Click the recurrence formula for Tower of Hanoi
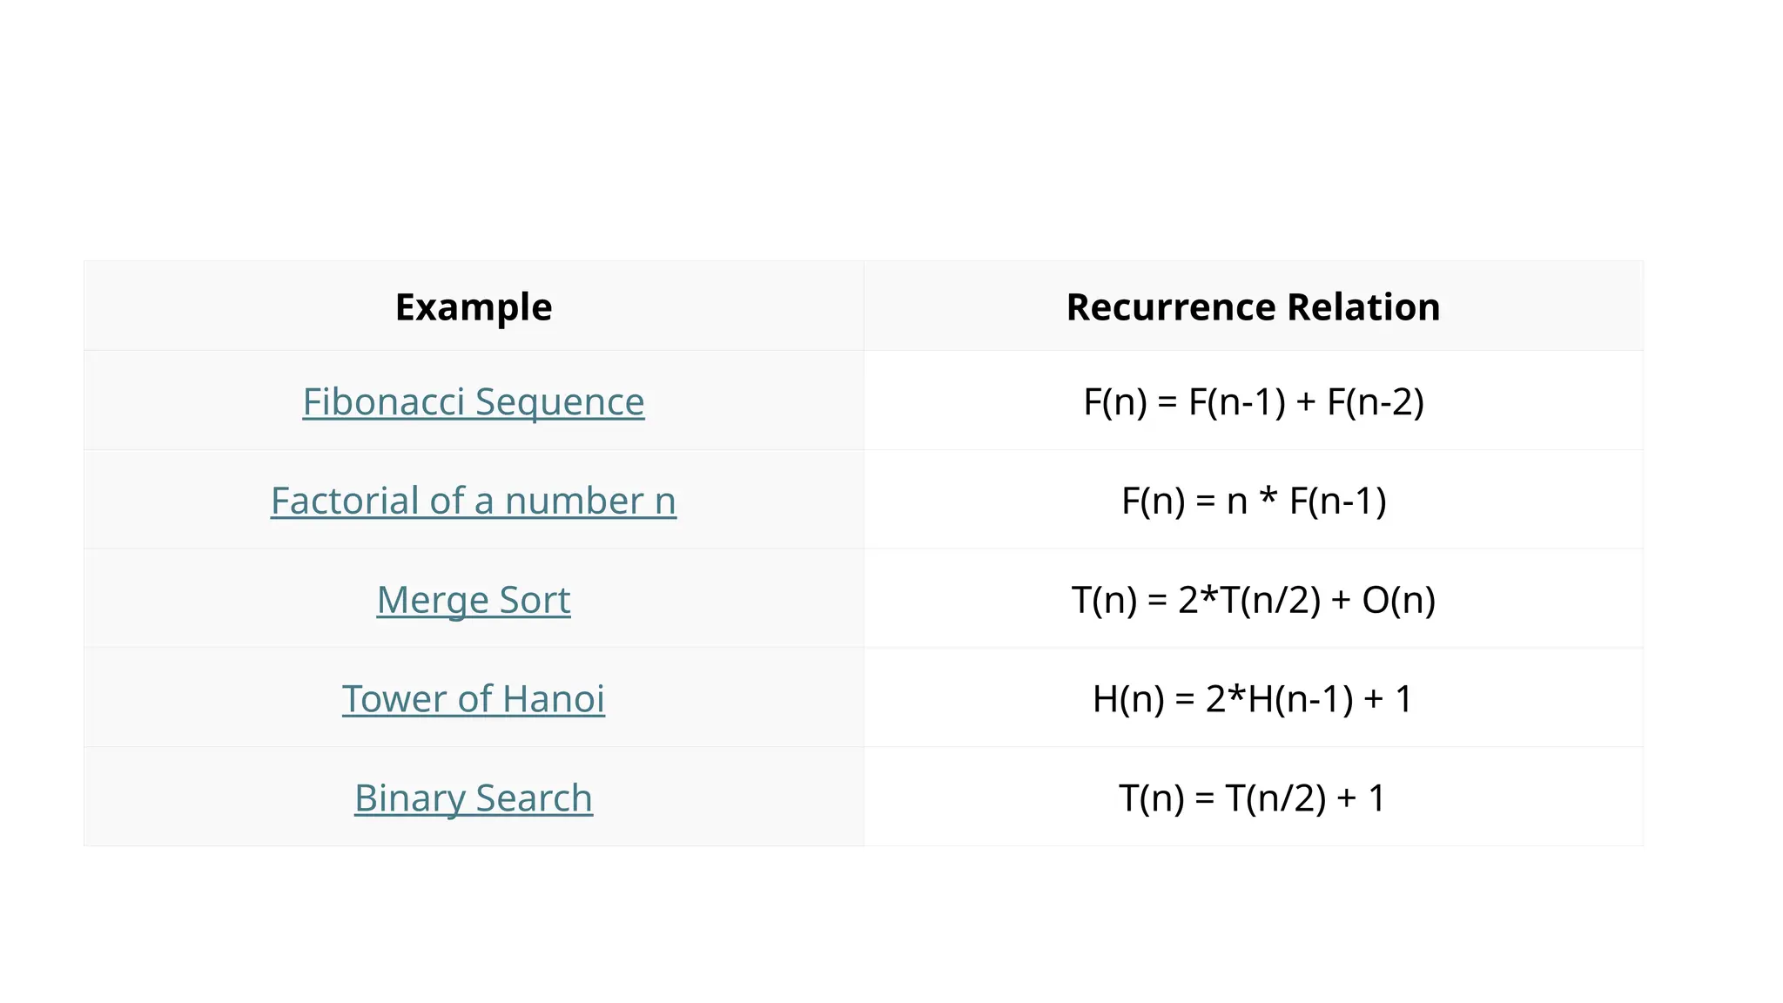 pyautogui.click(x=1253, y=698)
